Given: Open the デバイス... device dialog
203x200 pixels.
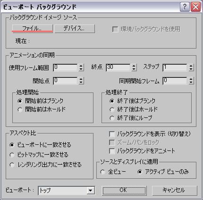Looking at the screenshot, I should [75, 28].
